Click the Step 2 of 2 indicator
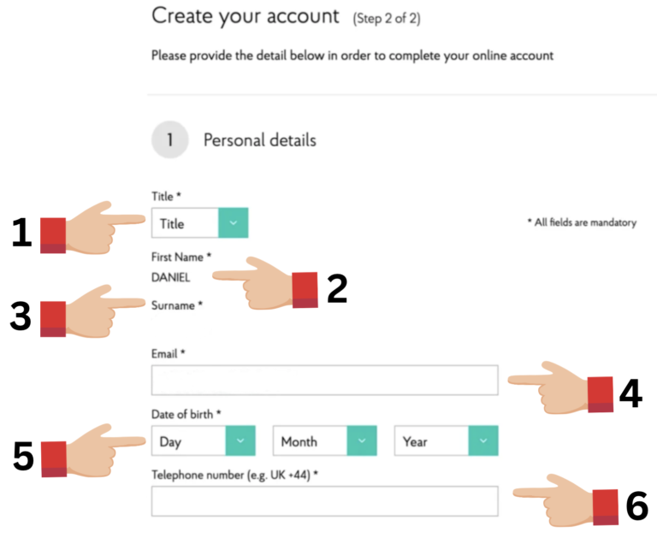This screenshot has height=538, width=657. (x=386, y=17)
